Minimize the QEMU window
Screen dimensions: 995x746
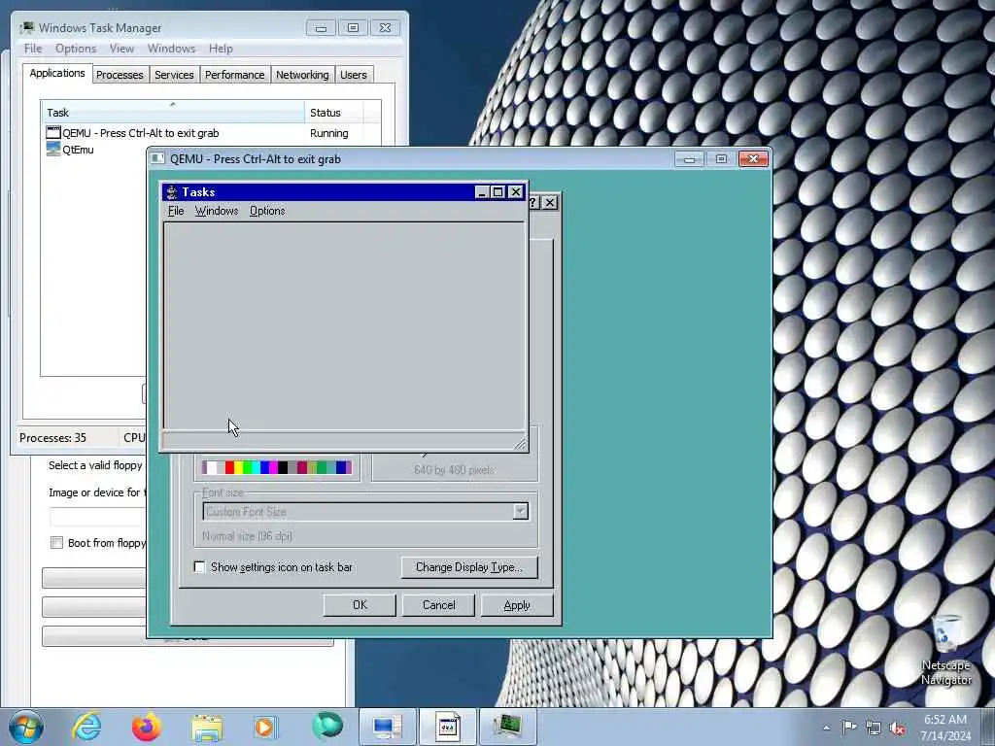[689, 158]
